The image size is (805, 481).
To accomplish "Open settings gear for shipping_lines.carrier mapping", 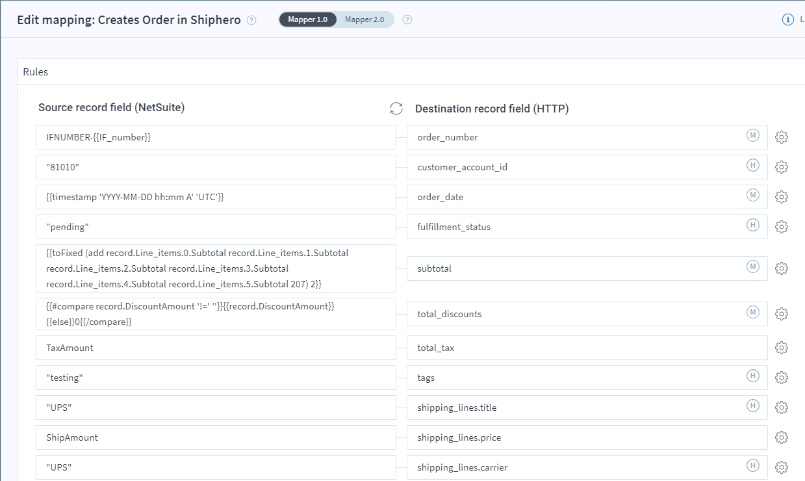I will (781, 467).
